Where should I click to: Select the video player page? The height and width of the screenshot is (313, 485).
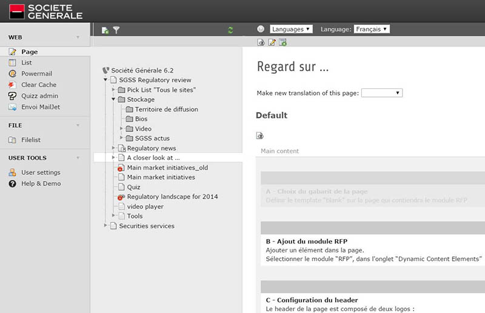coord(145,206)
